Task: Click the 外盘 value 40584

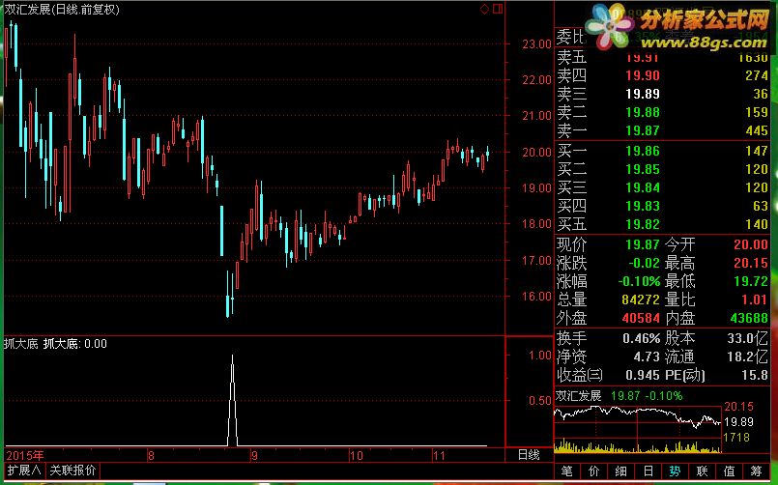Action: 641,318
